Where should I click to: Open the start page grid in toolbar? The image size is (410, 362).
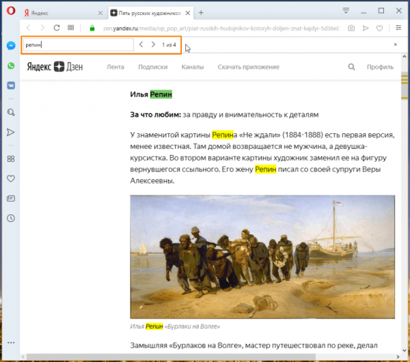click(x=70, y=28)
